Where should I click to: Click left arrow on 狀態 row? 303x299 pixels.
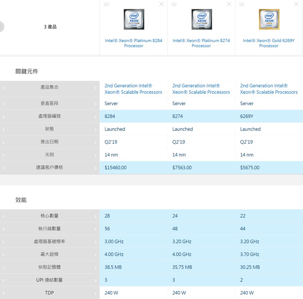[4, 130]
